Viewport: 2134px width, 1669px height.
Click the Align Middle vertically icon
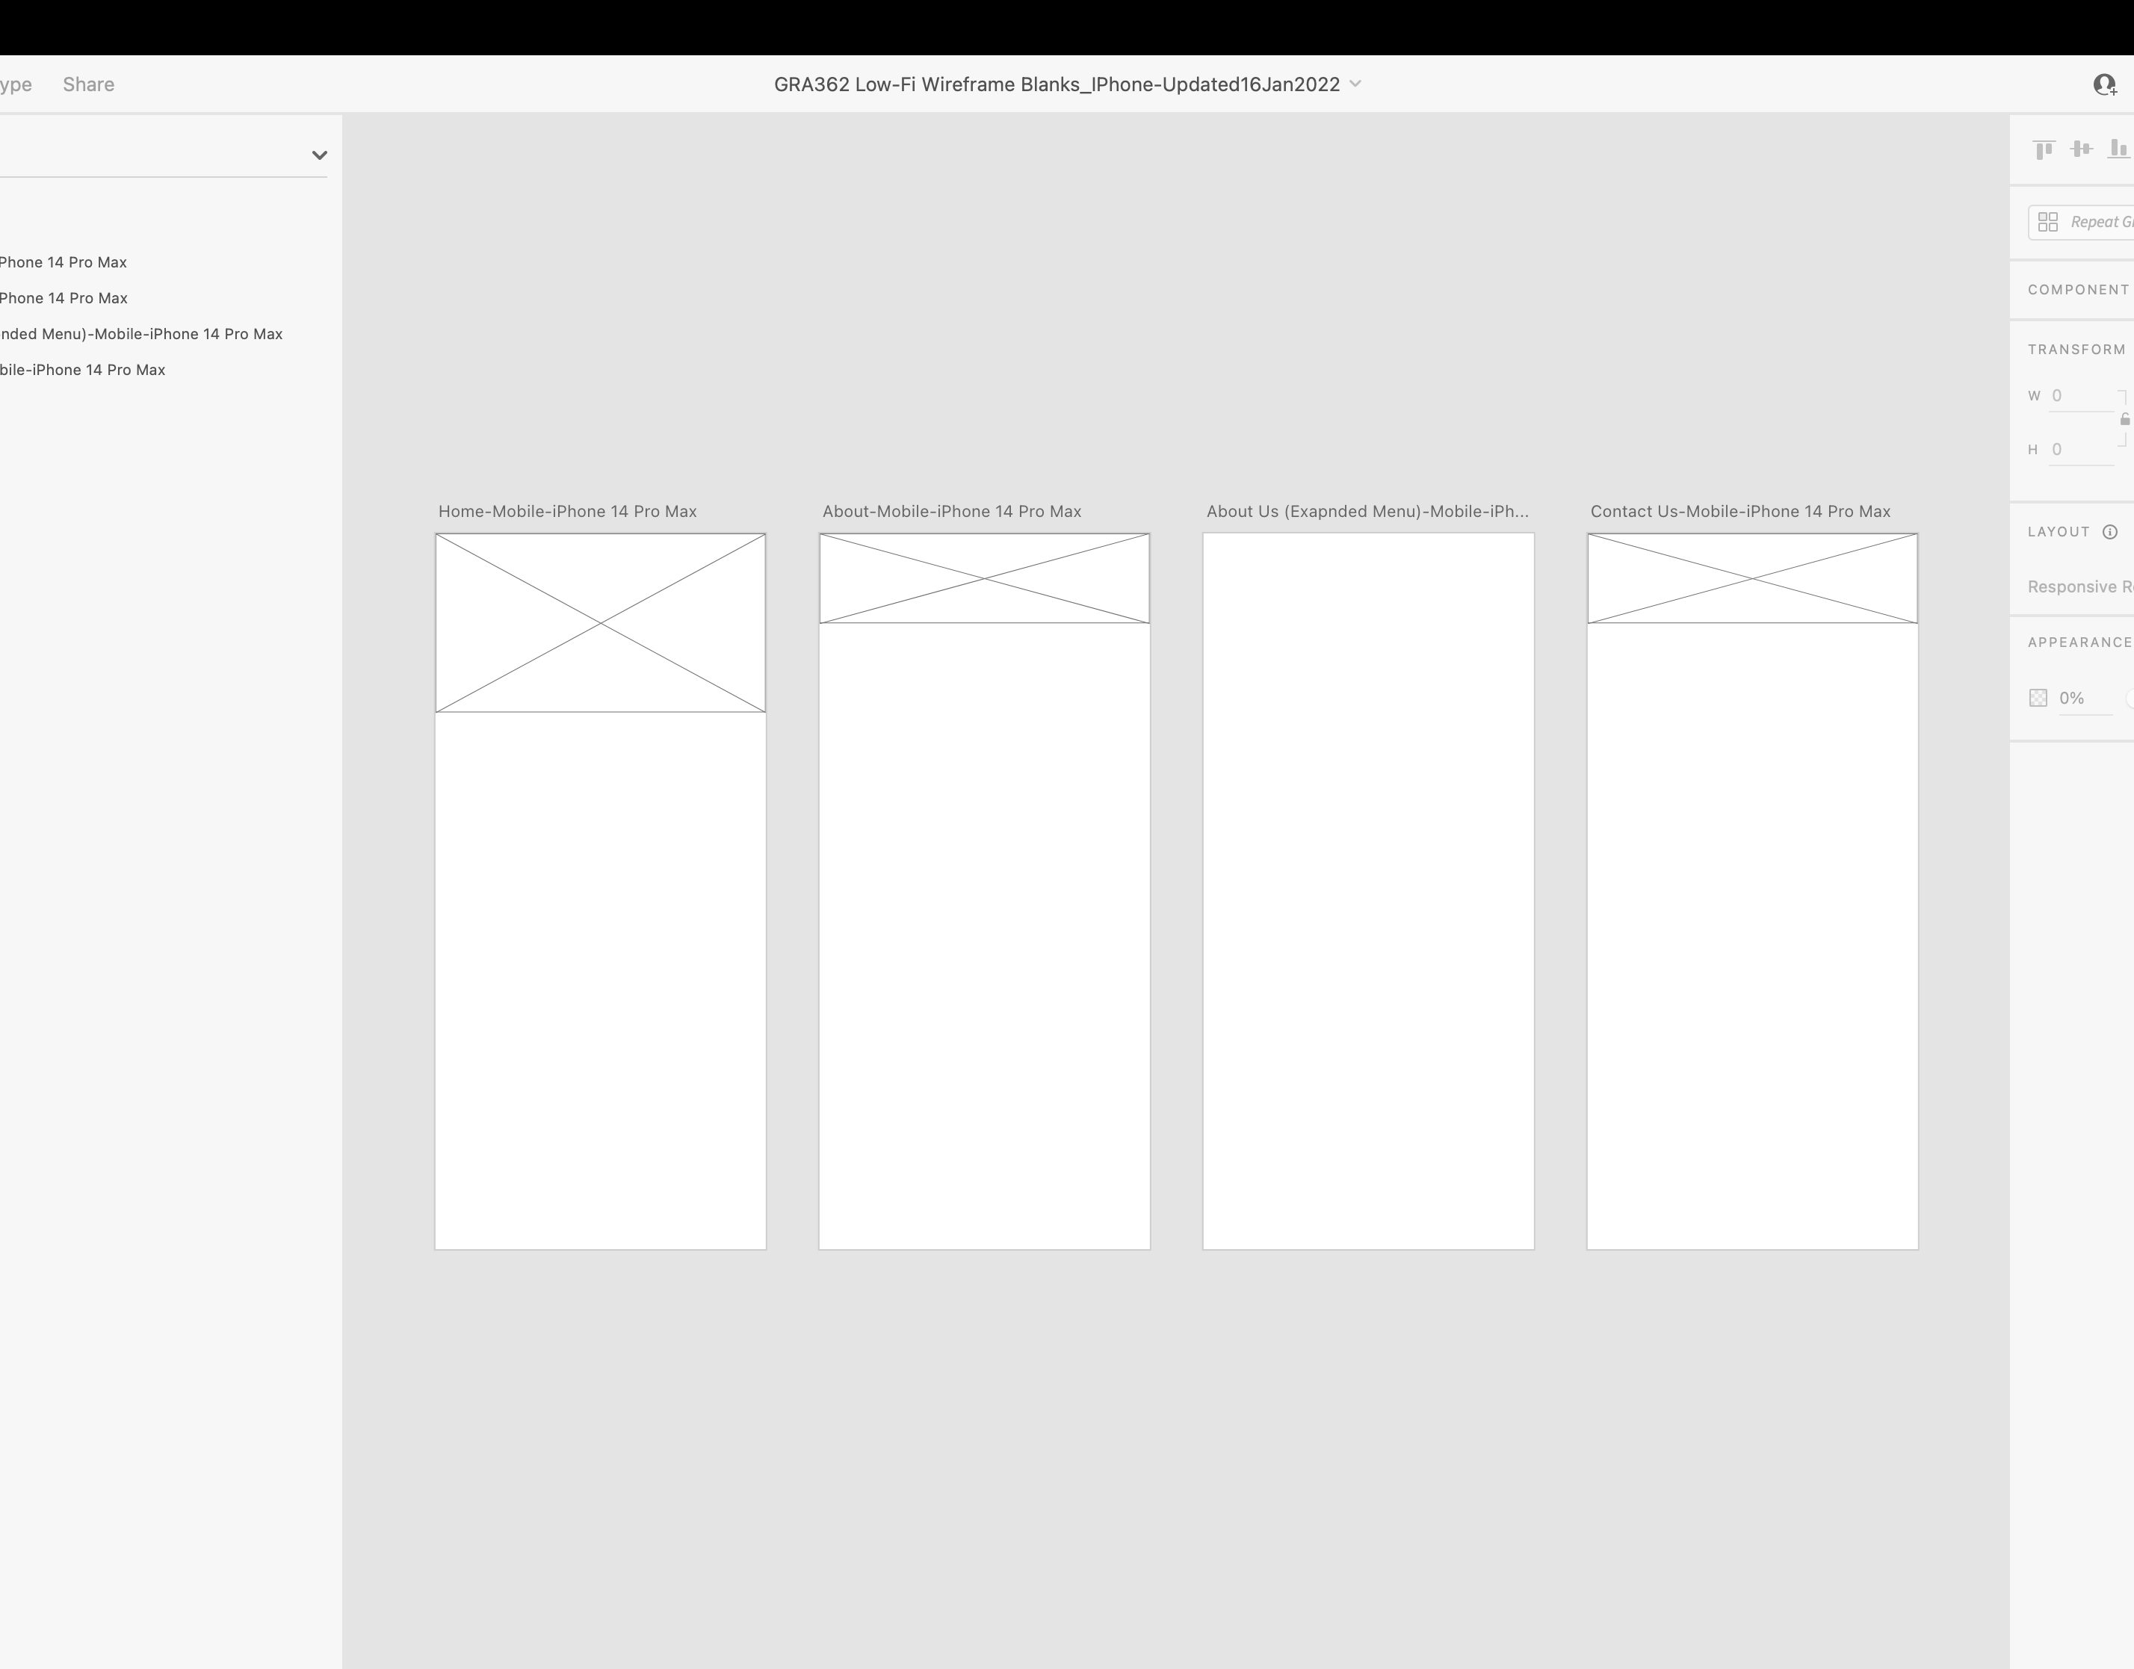pyautogui.click(x=2081, y=149)
